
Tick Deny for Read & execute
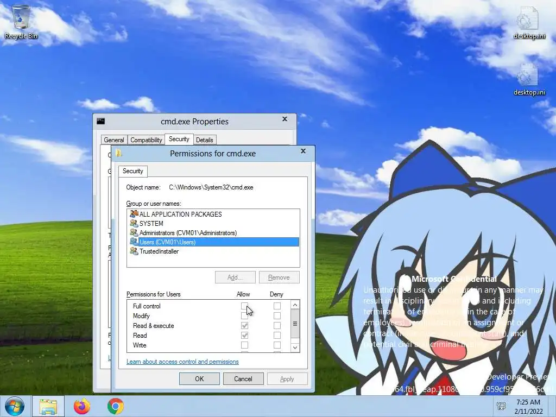[277, 325]
